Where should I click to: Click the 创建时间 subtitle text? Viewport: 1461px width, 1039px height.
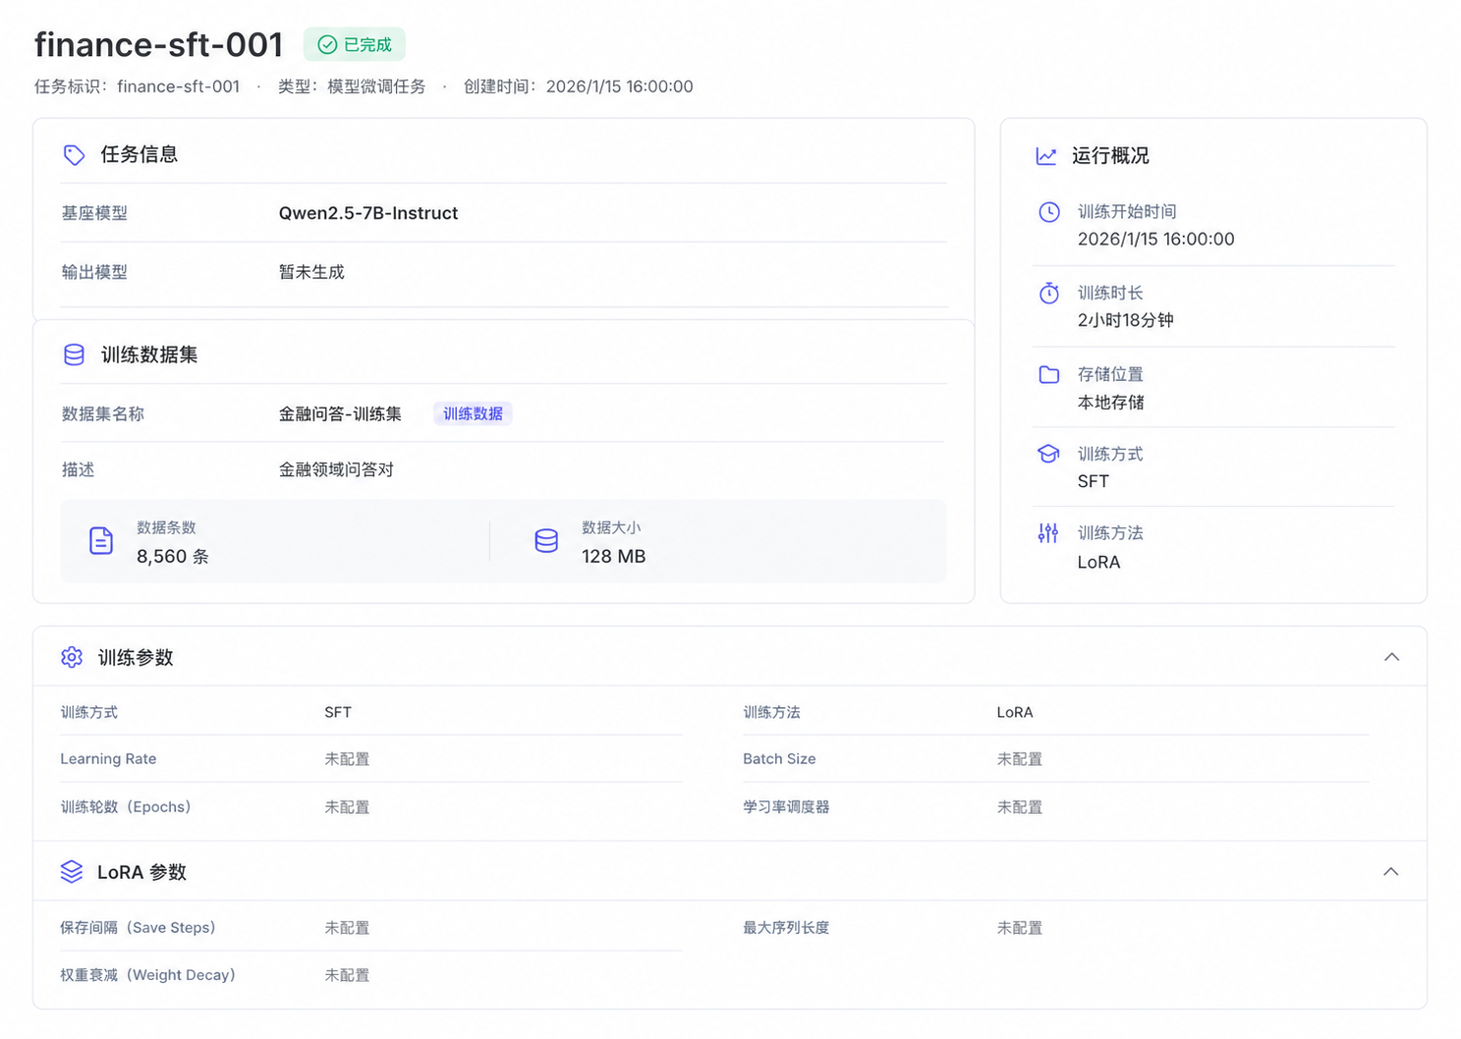point(579,86)
